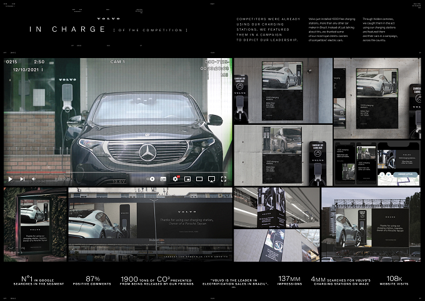
Task: Open video settings gear icon
Action: point(176,179)
